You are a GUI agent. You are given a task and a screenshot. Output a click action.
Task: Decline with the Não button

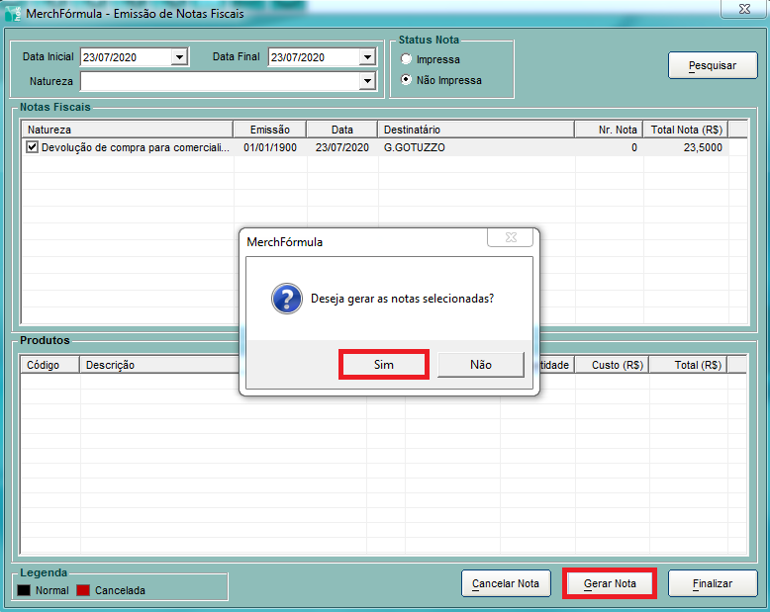(481, 365)
